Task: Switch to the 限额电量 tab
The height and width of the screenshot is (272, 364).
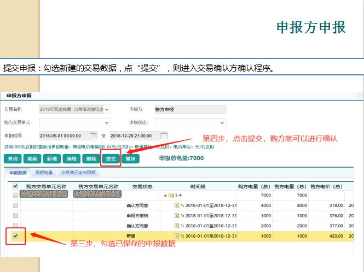Action: click(44, 173)
